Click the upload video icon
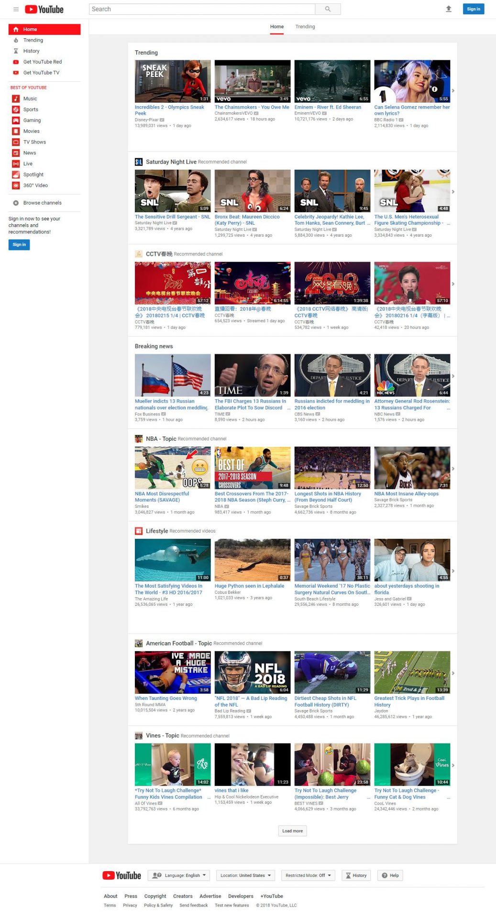 click(x=449, y=9)
